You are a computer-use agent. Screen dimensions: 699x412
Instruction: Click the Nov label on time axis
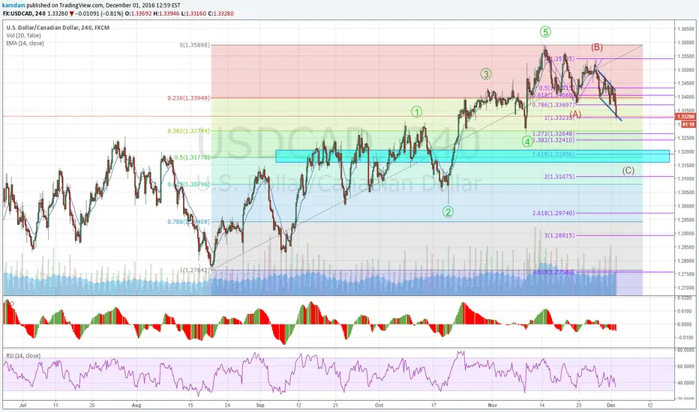(492, 405)
